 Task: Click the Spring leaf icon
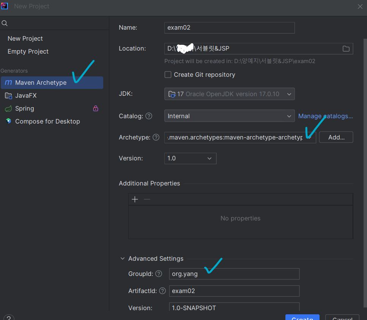click(x=8, y=109)
